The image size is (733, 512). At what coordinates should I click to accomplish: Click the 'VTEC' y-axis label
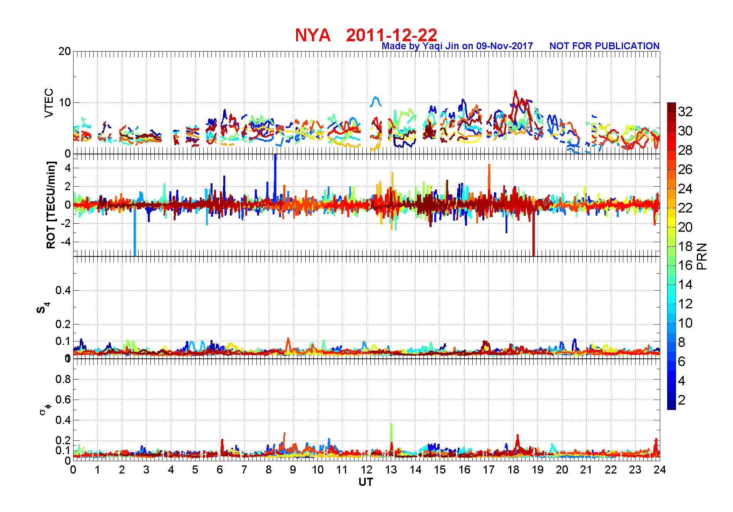(x=49, y=103)
